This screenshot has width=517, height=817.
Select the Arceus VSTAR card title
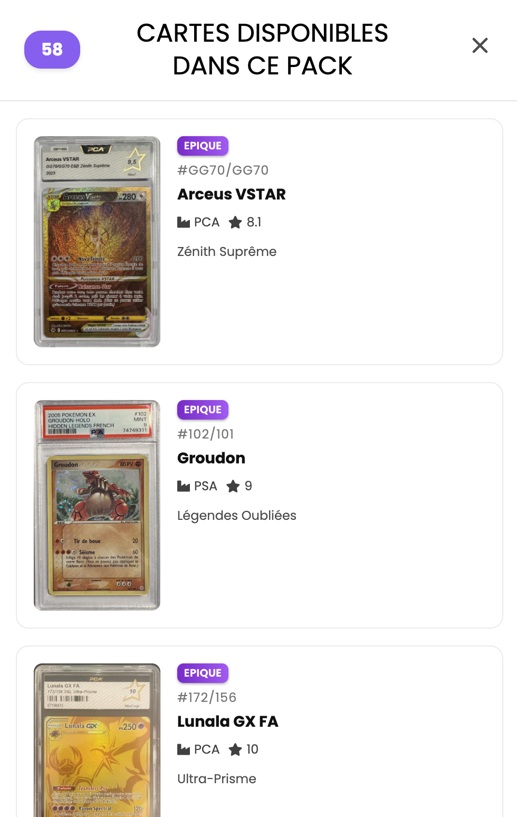click(x=232, y=194)
